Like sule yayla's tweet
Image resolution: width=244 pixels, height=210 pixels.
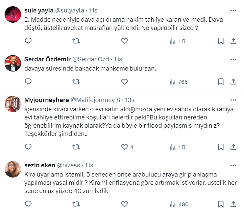[x=124, y=41]
